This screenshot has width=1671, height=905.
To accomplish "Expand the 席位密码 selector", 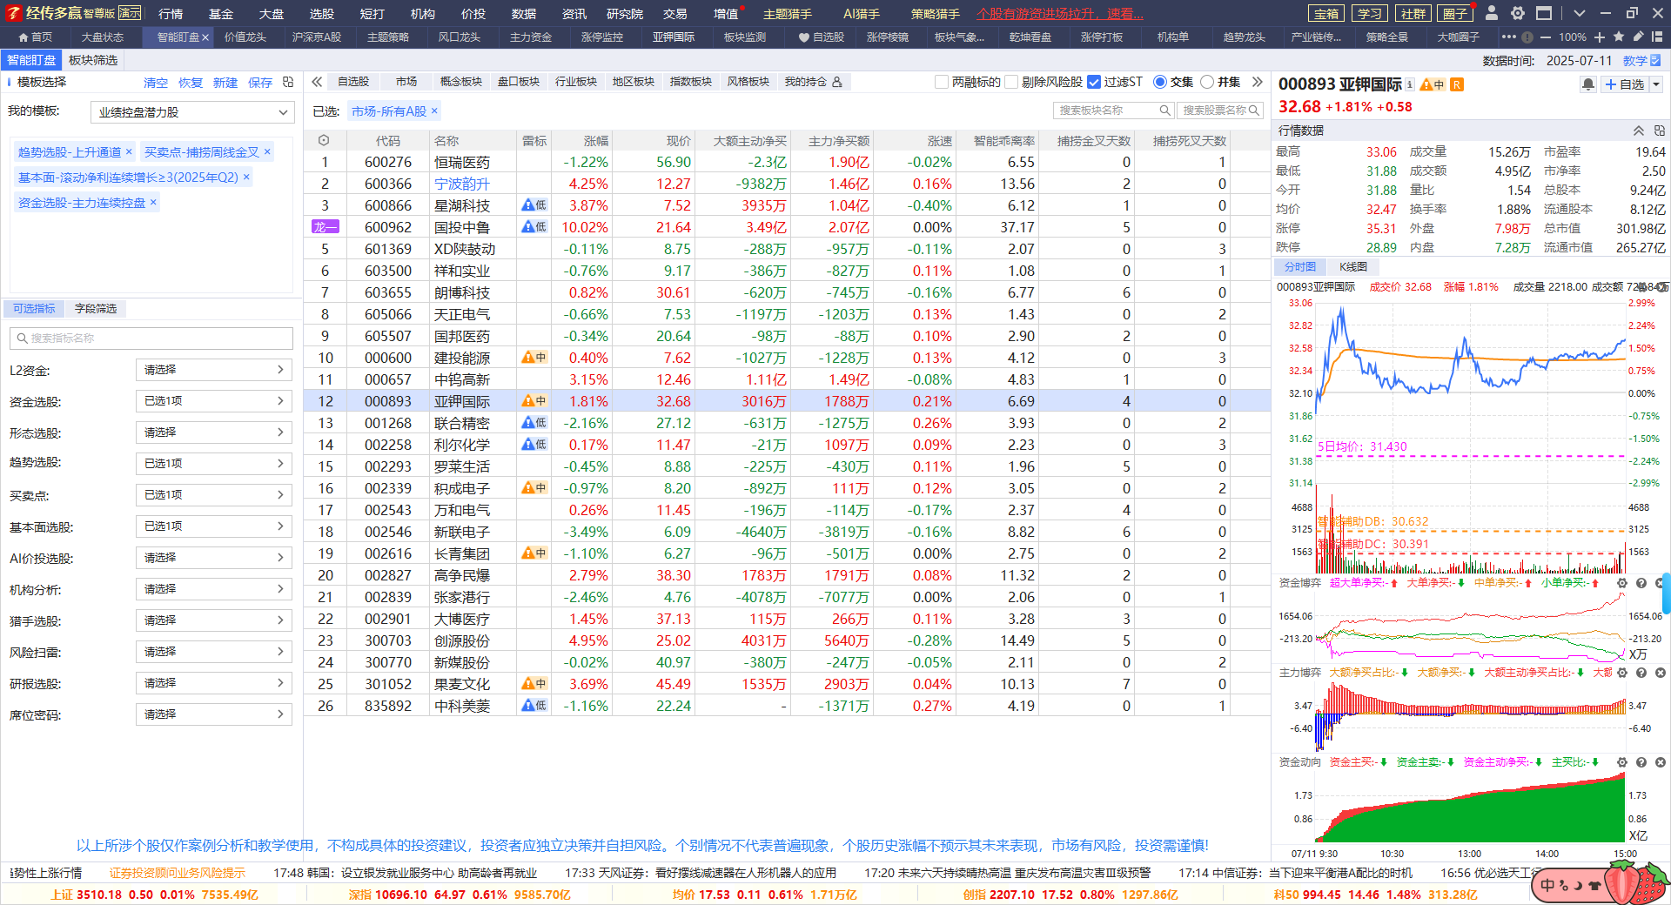I will (x=214, y=714).
